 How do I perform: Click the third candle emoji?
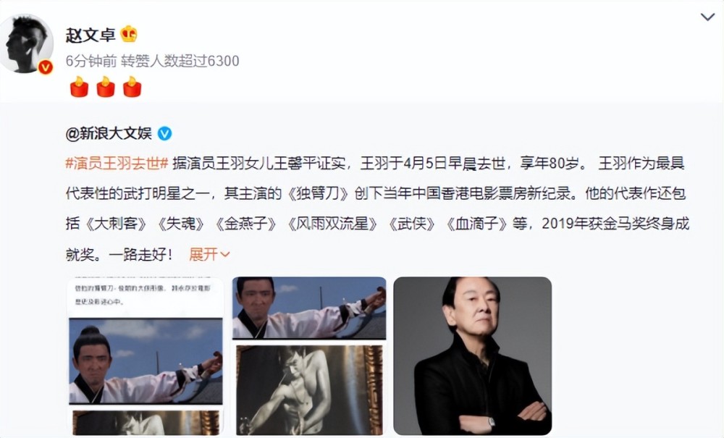tap(132, 87)
